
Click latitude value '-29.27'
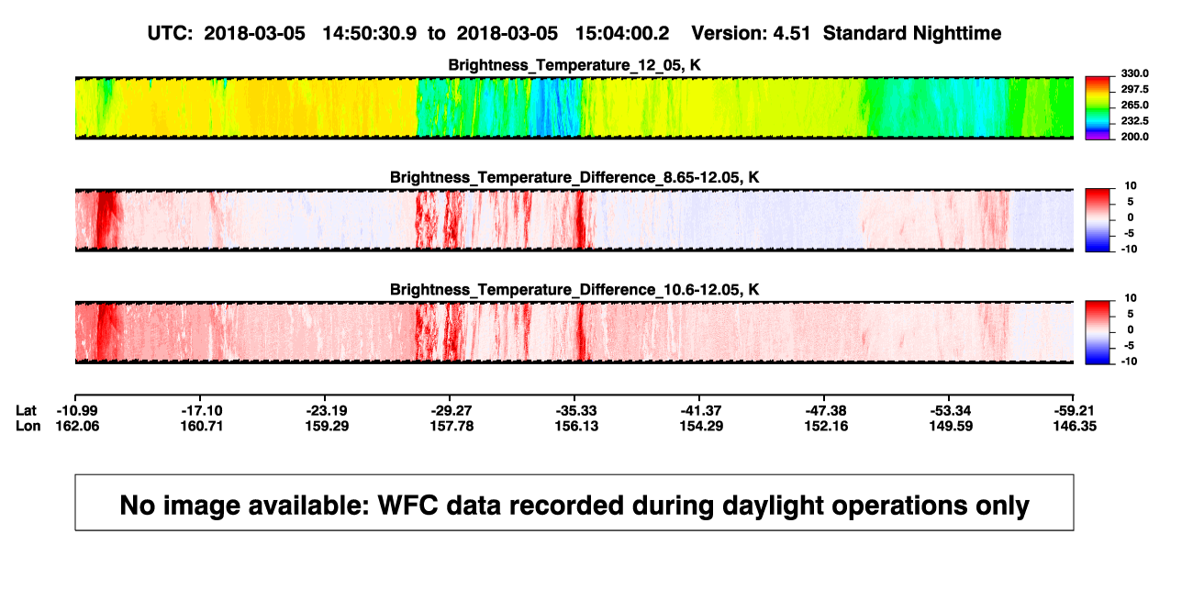pyautogui.click(x=452, y=410)
